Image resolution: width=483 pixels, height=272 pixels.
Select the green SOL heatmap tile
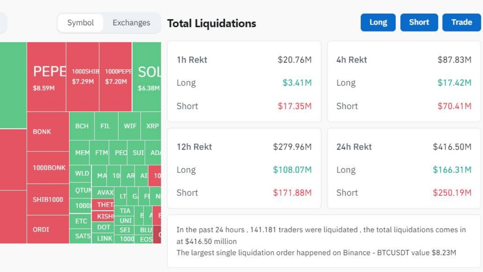(x=147, y=77)
